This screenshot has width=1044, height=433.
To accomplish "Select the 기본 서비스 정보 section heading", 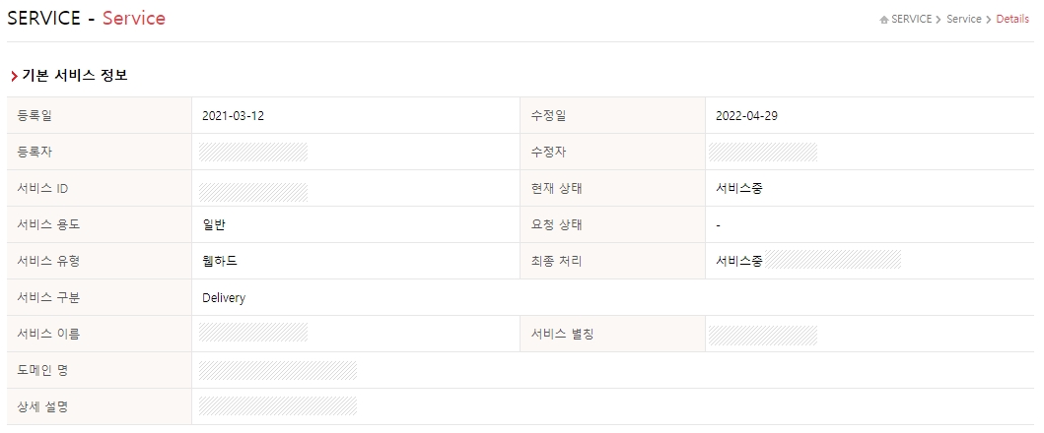I will [75, 76].
